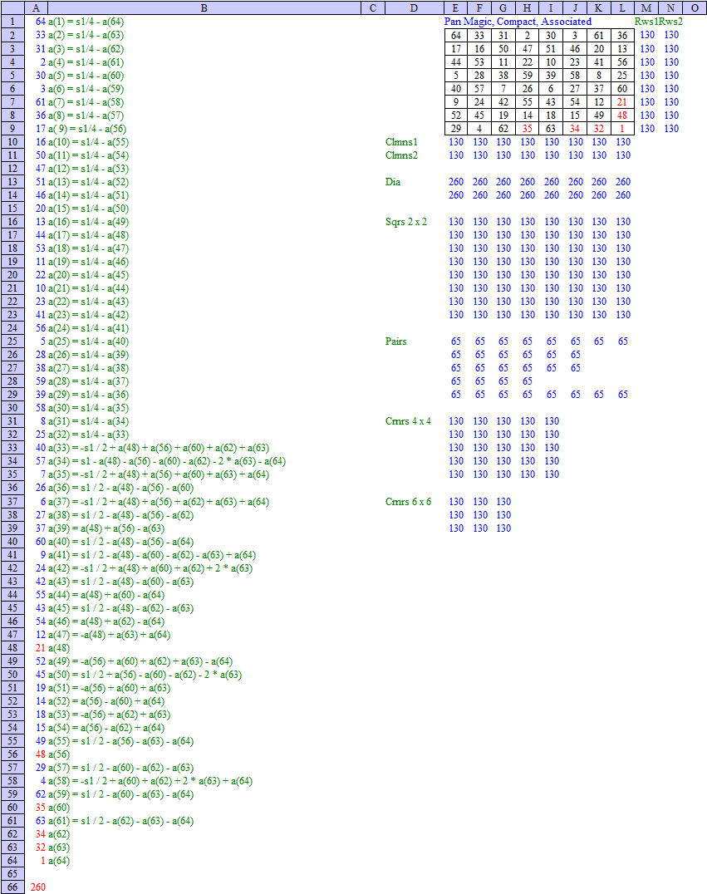Select row header 66

tap(12, 887)
